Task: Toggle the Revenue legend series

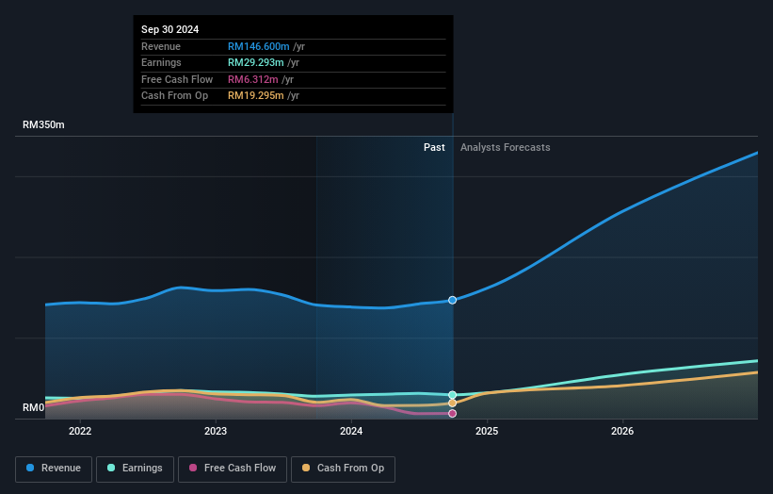Action: [54, 469]
